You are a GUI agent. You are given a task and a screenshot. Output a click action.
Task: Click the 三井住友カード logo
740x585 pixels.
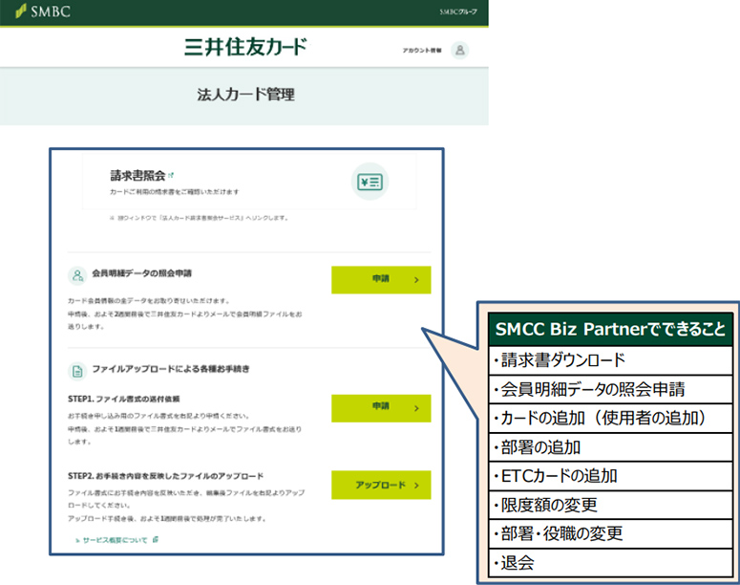coord(245,47)
